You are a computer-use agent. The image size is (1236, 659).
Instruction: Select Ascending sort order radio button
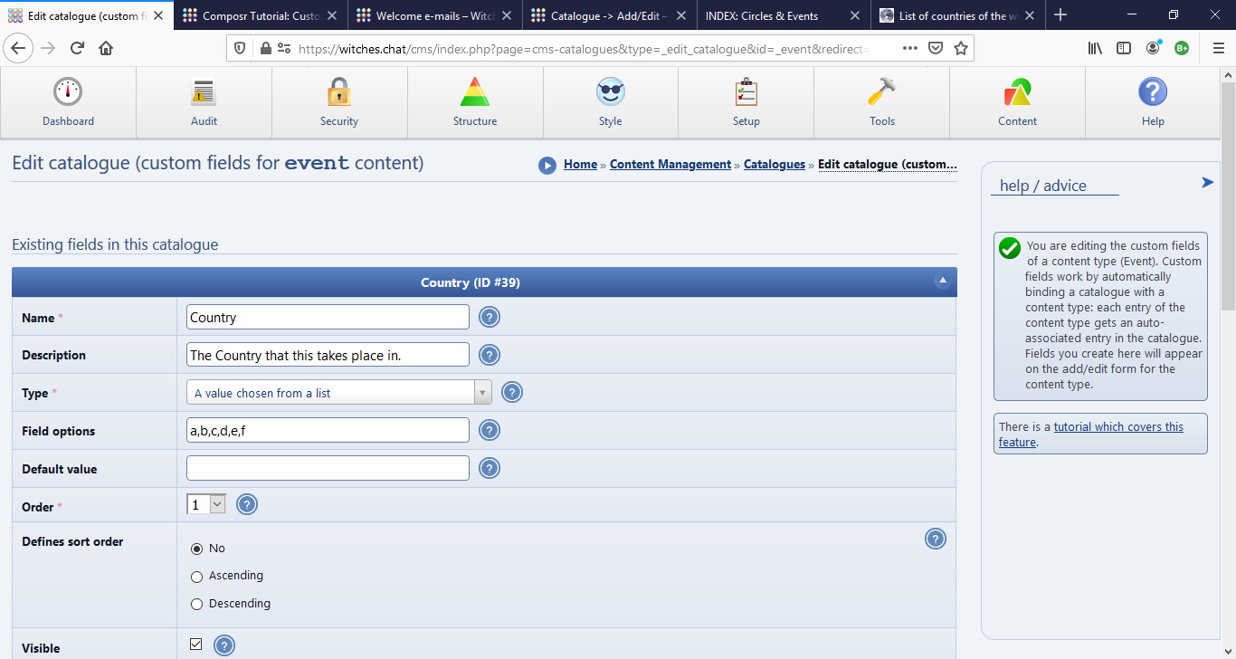tap(197, 577)
